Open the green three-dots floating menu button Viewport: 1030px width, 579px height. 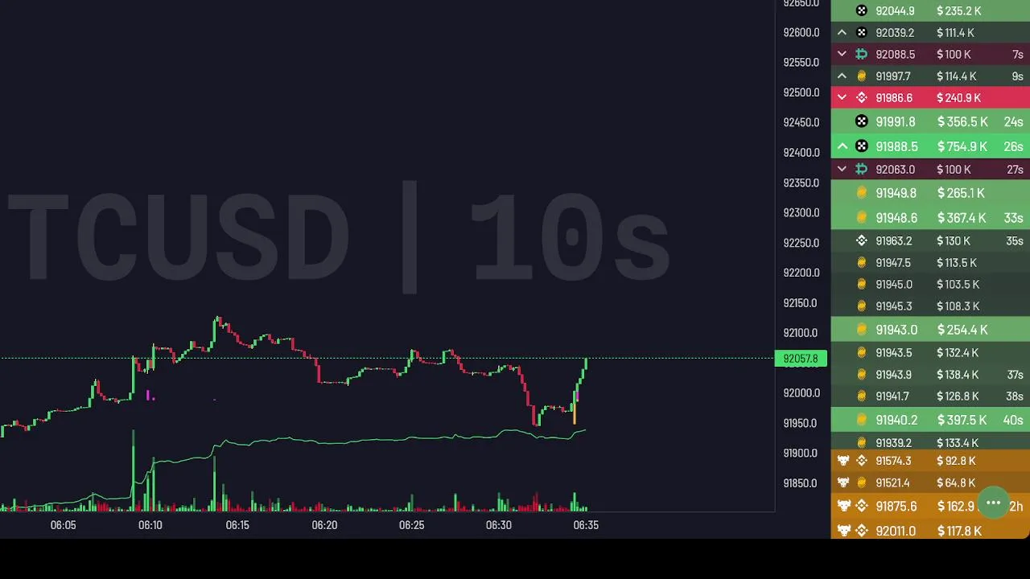(993, 503)
